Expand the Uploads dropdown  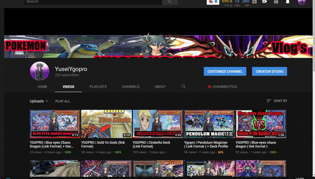click(39, 101)
